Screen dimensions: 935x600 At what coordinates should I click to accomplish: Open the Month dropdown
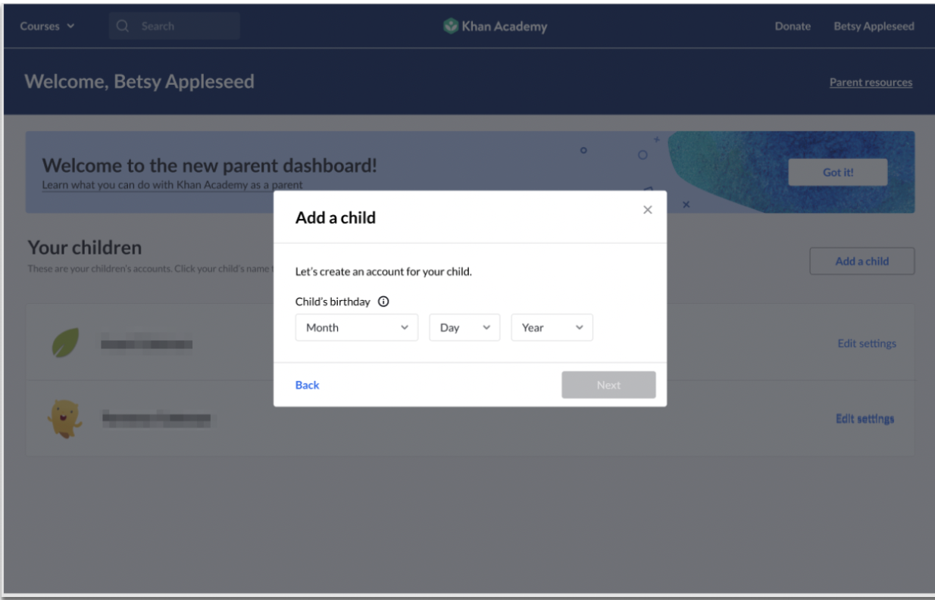(x=356, y=328)
